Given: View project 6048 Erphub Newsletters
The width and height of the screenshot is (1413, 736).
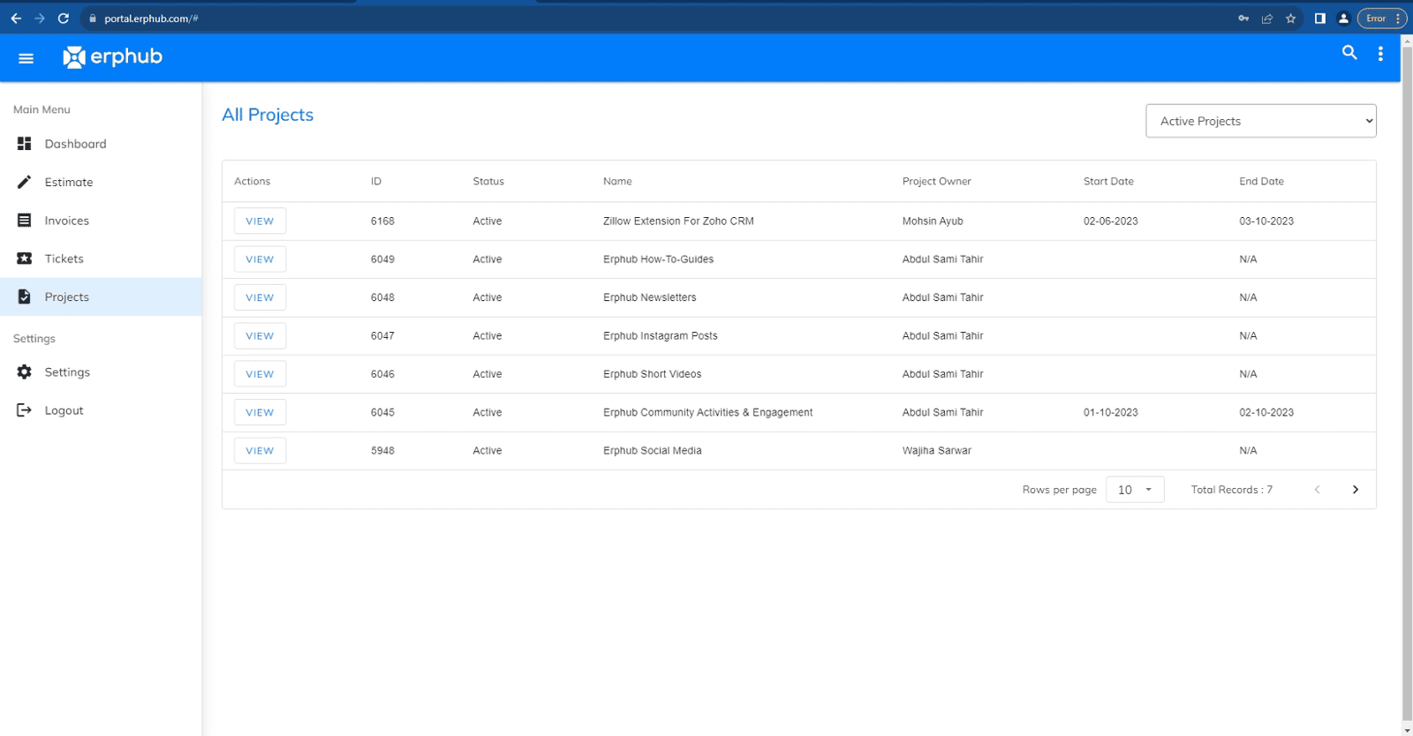Looking at the screenshot, I should coord(260,297).
